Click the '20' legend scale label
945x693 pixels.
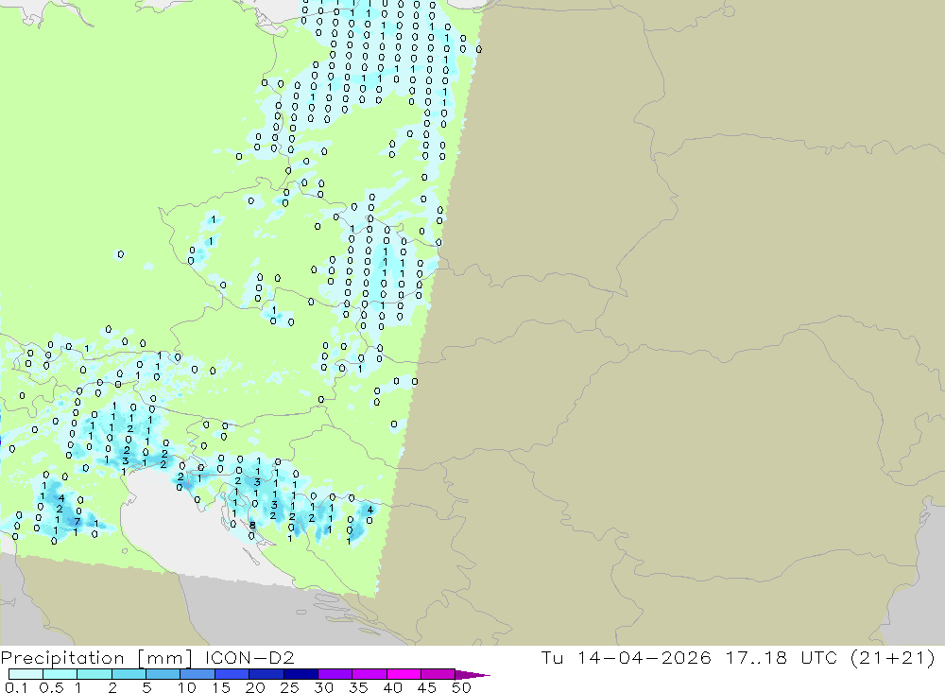pos(255,687)
